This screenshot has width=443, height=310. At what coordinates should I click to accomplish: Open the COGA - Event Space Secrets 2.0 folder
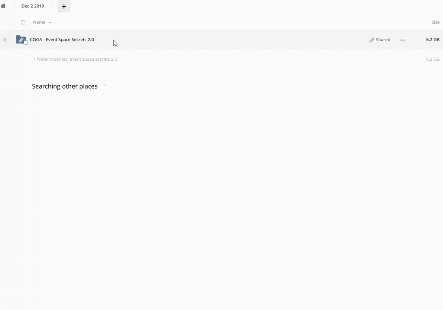point(62,40)
